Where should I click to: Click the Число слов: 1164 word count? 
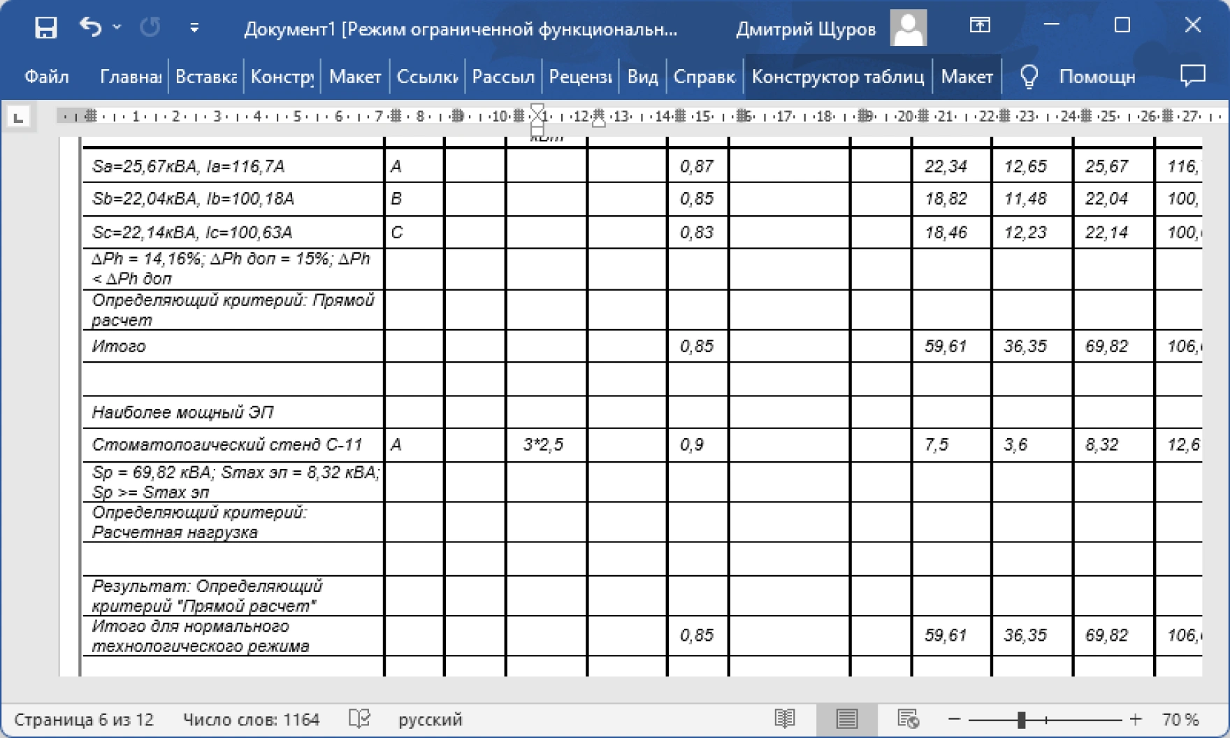(251, 719)
